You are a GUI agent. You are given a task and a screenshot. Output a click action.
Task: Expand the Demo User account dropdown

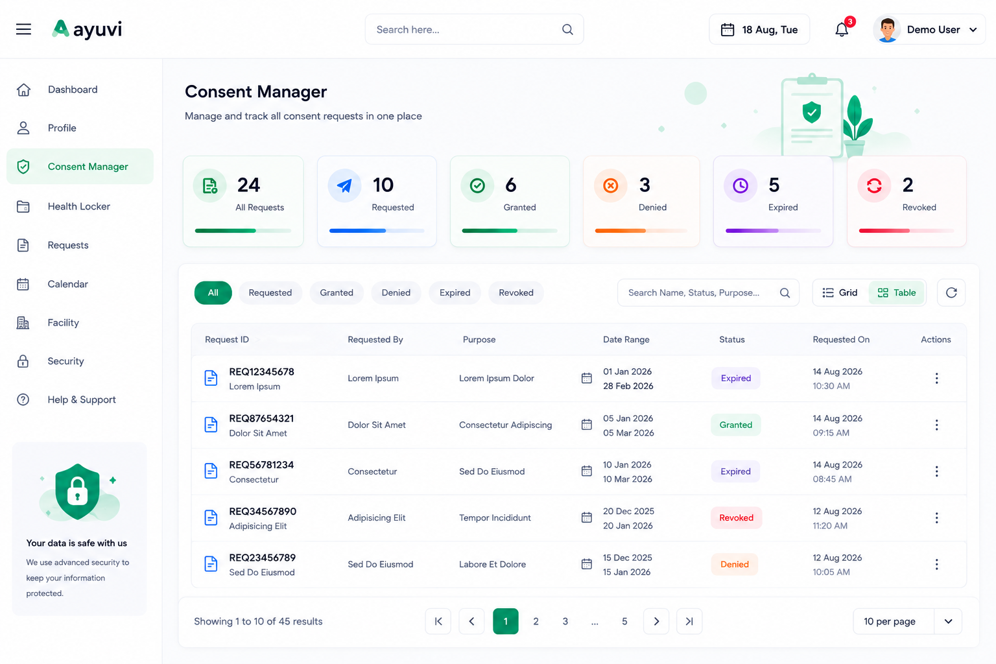[x=929, y=29]
